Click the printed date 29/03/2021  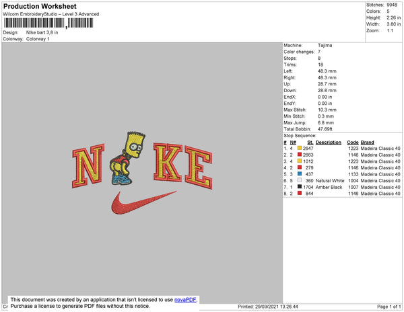pyautogui.click(x=266, y=307)
